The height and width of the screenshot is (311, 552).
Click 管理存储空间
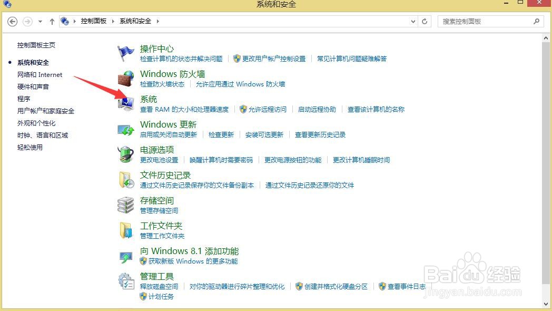pyautogui.click(x=159, y=211)
